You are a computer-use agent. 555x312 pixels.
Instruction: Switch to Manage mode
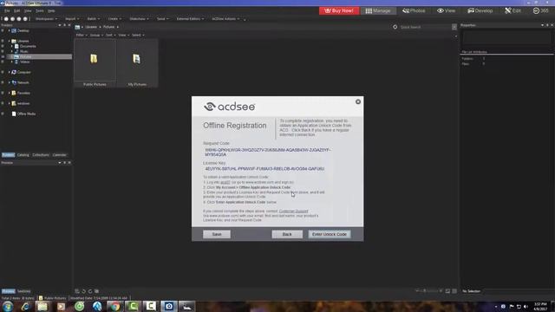[378, 10]
